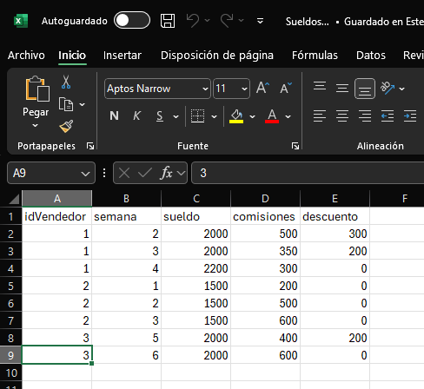This screenshot has width=424, height=389.
Task: Open the Name Box A9 dropdown arrow
Action: (x=85, y=174)
